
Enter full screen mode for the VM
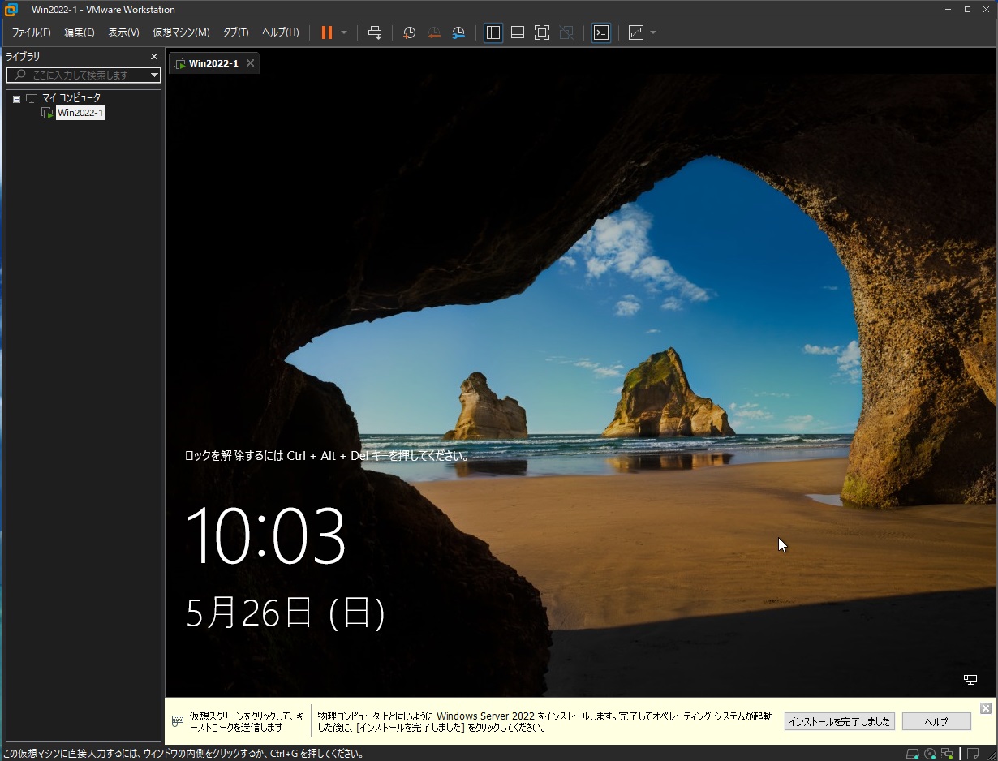[542, 32]
